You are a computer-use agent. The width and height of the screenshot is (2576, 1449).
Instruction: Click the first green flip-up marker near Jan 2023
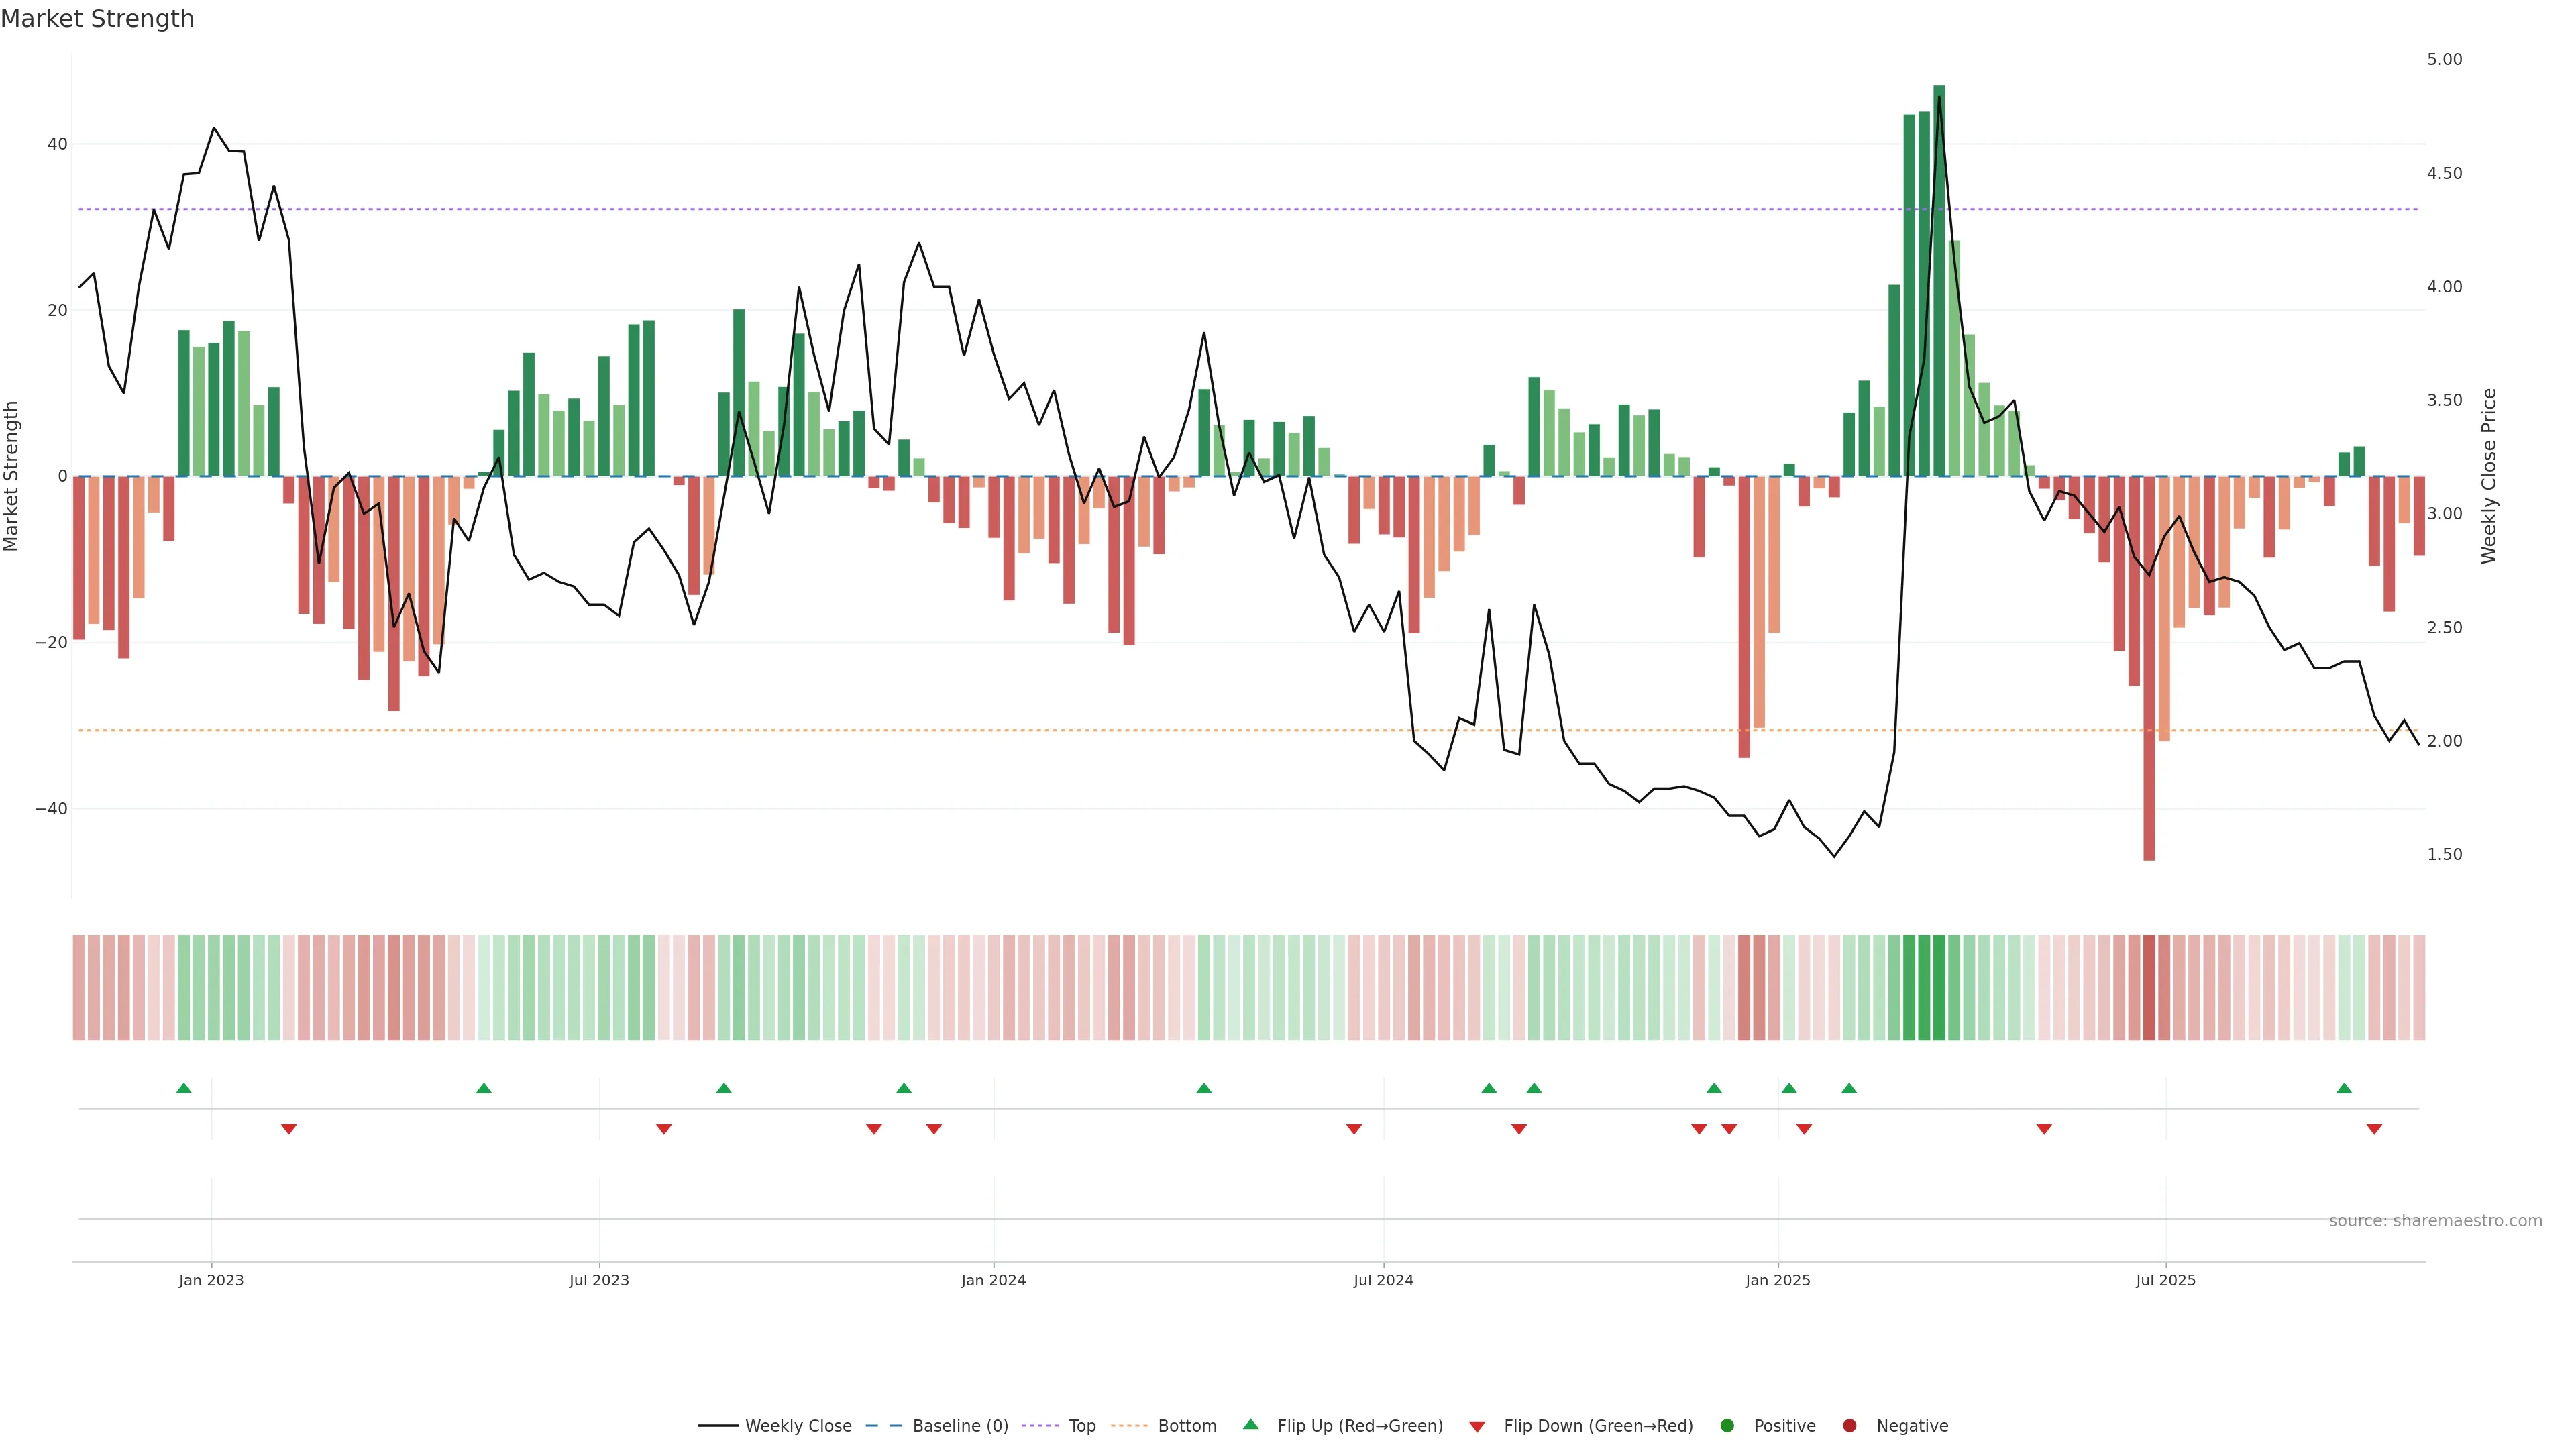pyautogui.click(x=184, y=1088)
